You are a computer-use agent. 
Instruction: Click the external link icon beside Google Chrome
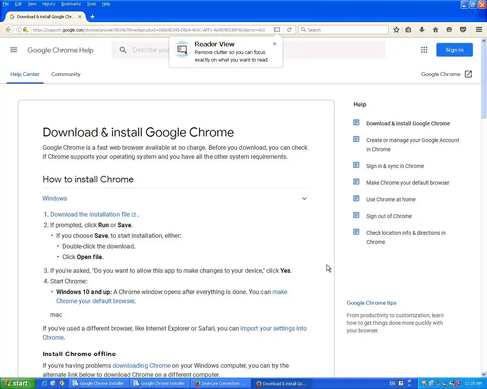coord(468,74)
